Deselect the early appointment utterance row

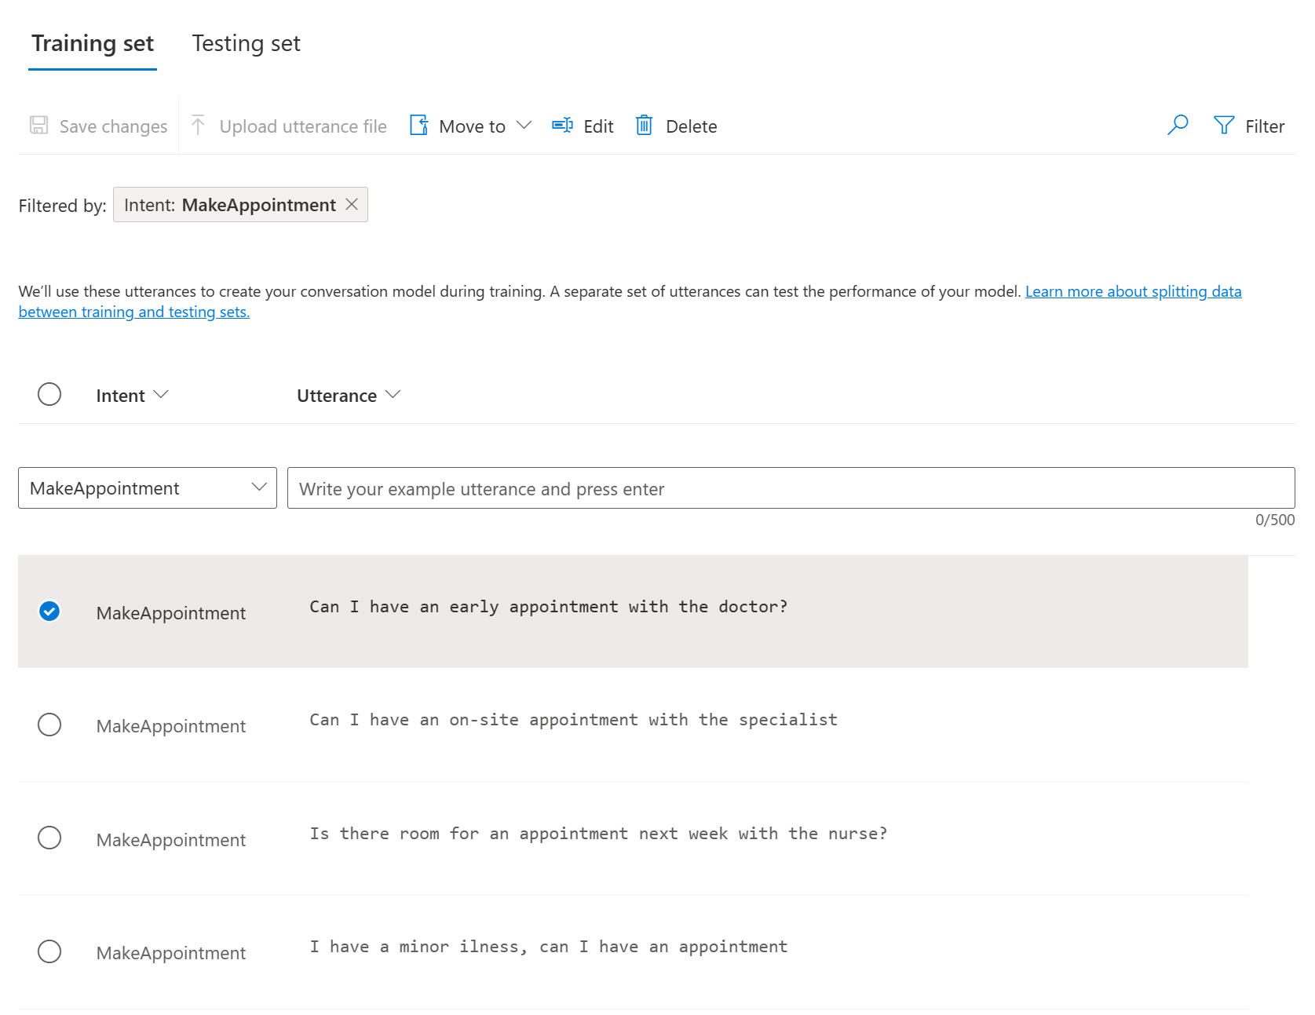tap(49, 611)
